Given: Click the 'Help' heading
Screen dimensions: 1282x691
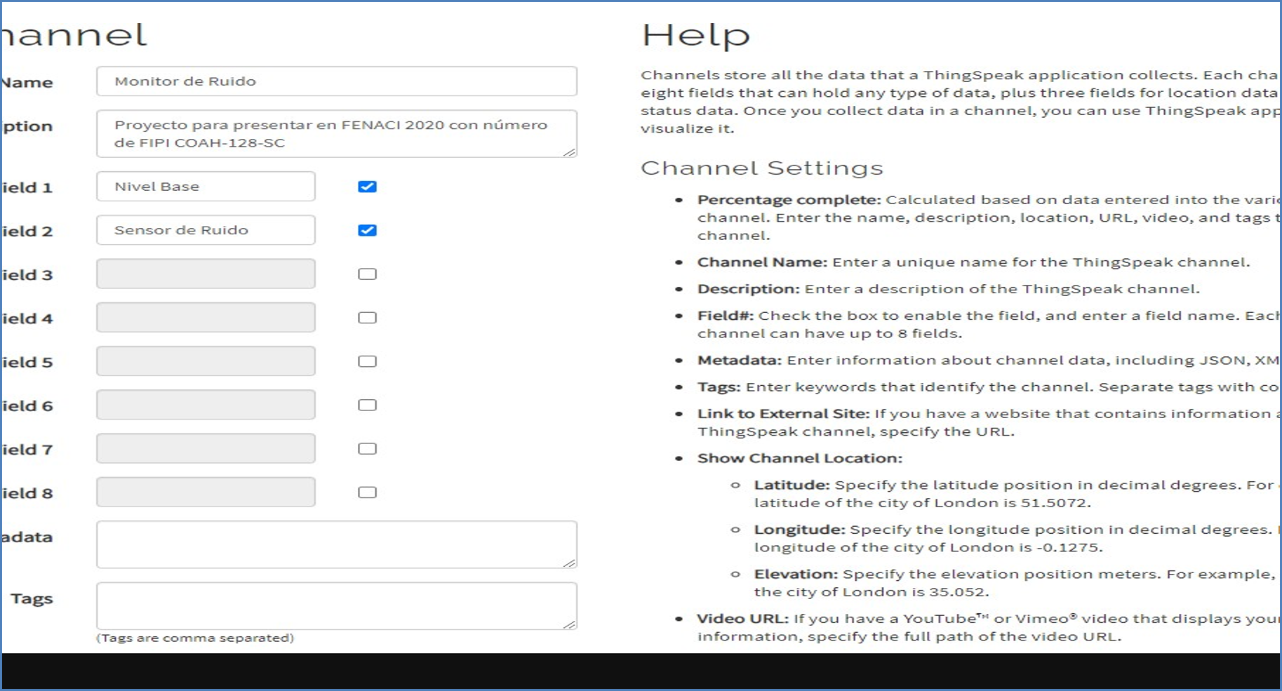Looking at the screenshot, I should click(696, 35).
